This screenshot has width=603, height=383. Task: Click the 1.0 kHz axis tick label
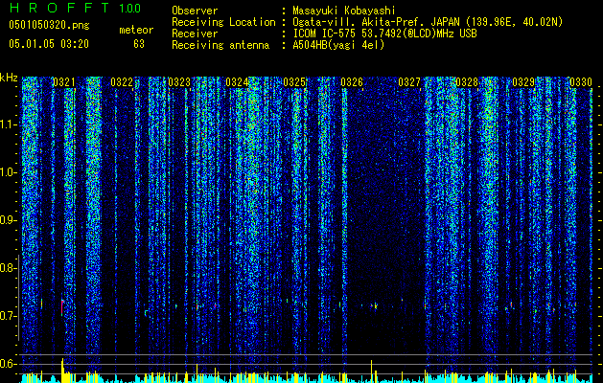pos(8,172)
